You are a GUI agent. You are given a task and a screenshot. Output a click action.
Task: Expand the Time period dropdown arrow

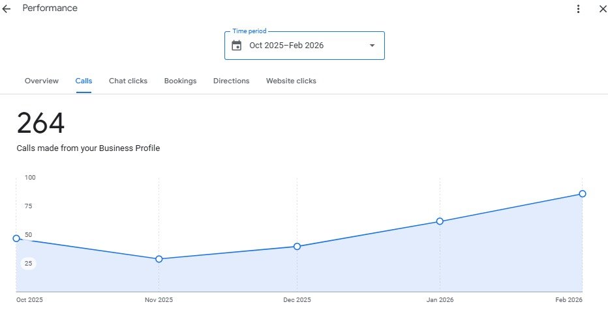[x=372, y=46]
